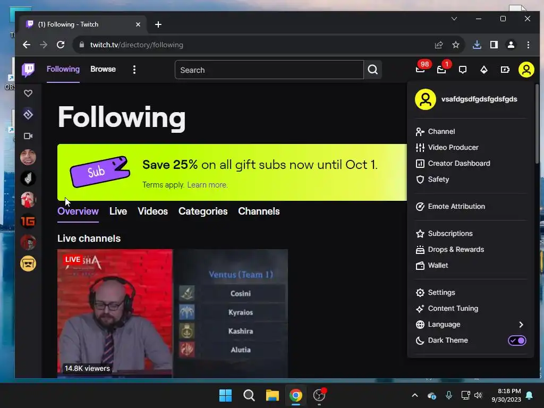Click the camera recommended channels sidebar icon
The height and width of the screenshot is (408, 544).
(28, 135)
